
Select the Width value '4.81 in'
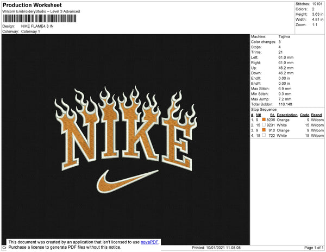click(x=318, y=20)
